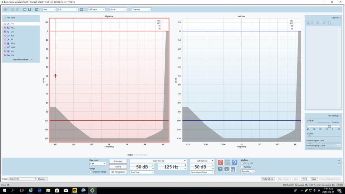The height and width of the screenshot is (194, 345).
Task: Click the help question-mark icon in the toolbar
Action: 30,9
